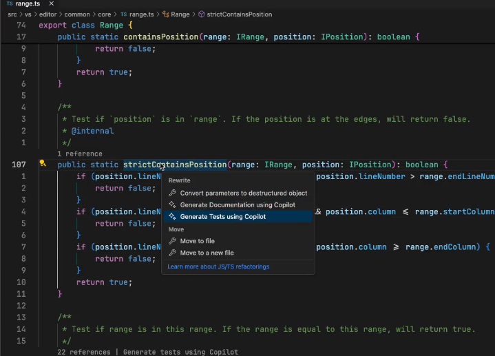Screen dimensions: 495x356
Task: Click sparkle icon beside Generate Documentation
Action: (172, 205)
